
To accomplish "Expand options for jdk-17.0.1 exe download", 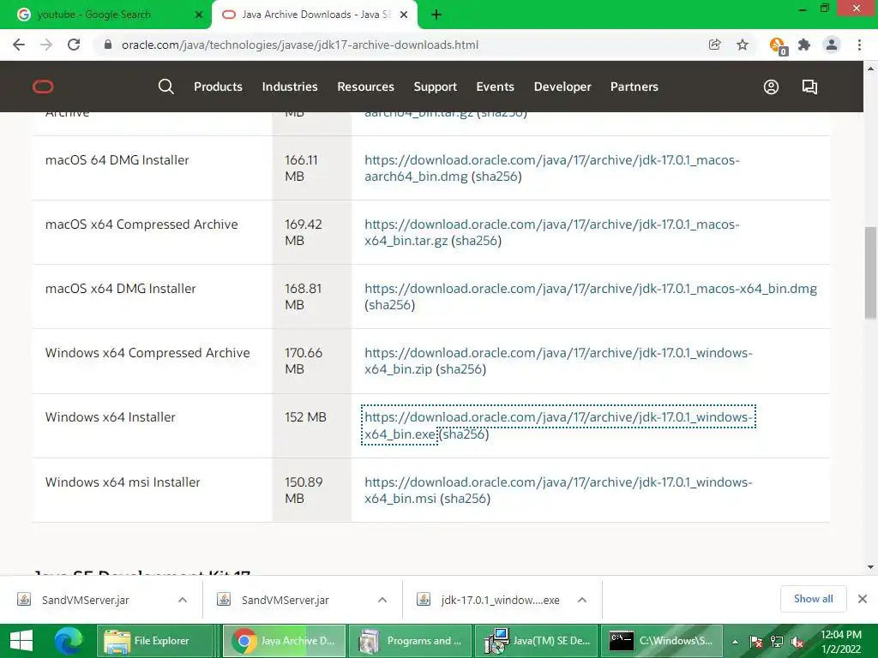I will pyautogui.click(x=582, y=600).
